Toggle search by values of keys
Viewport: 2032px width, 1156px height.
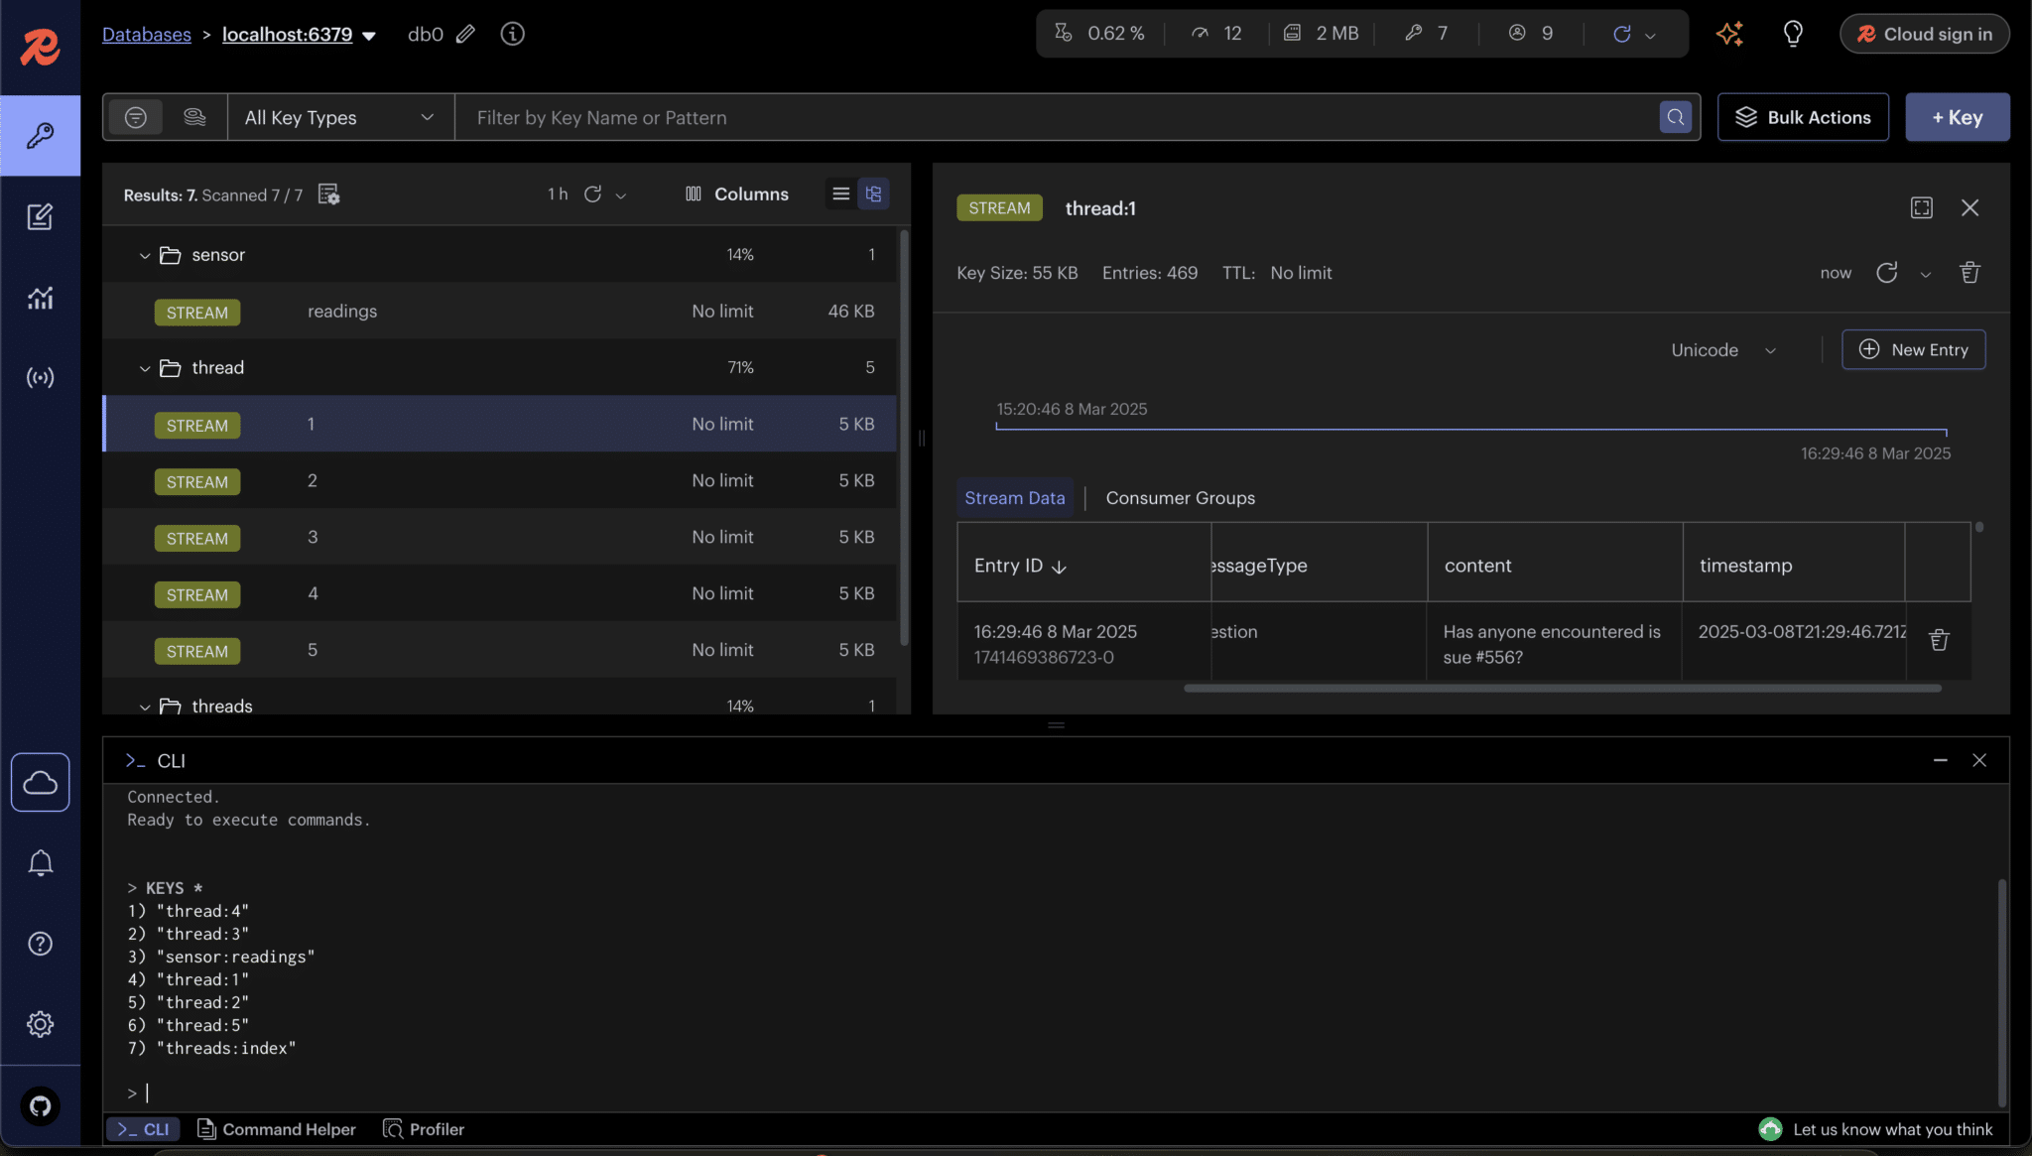click(x=195, y=116)
